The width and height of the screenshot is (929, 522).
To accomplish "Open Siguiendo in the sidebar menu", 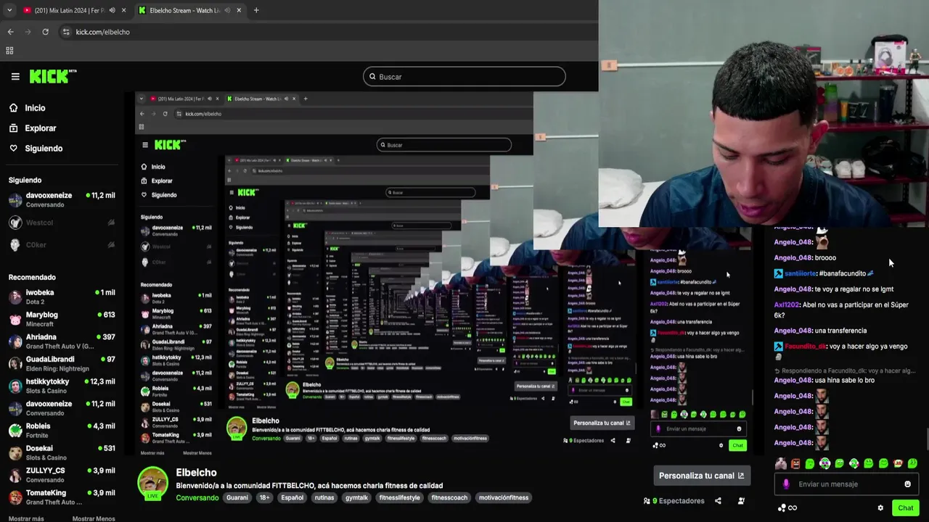I will point(44,149).
